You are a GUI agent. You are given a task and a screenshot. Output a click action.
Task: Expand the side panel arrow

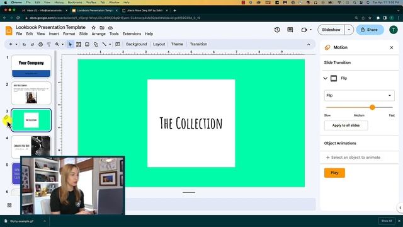coord(400,207)
